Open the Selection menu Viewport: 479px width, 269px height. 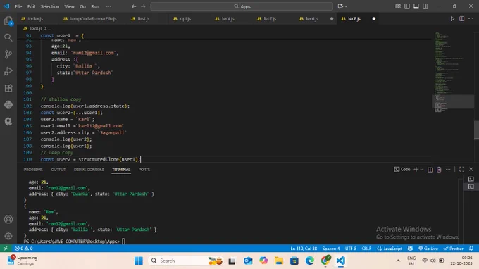(x=50, y=6)
